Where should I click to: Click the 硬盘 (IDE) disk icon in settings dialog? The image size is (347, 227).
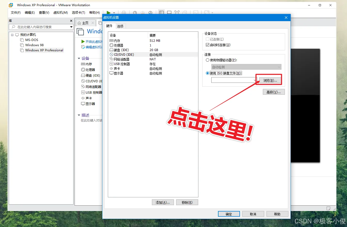click(111, 50)
